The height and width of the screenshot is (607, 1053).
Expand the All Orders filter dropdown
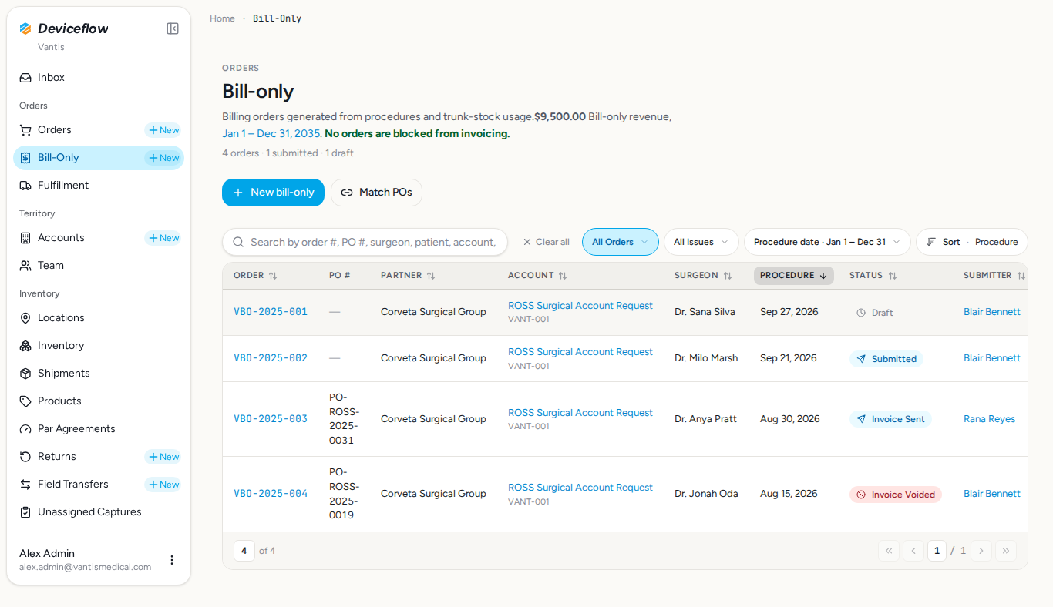click(621, 242)
